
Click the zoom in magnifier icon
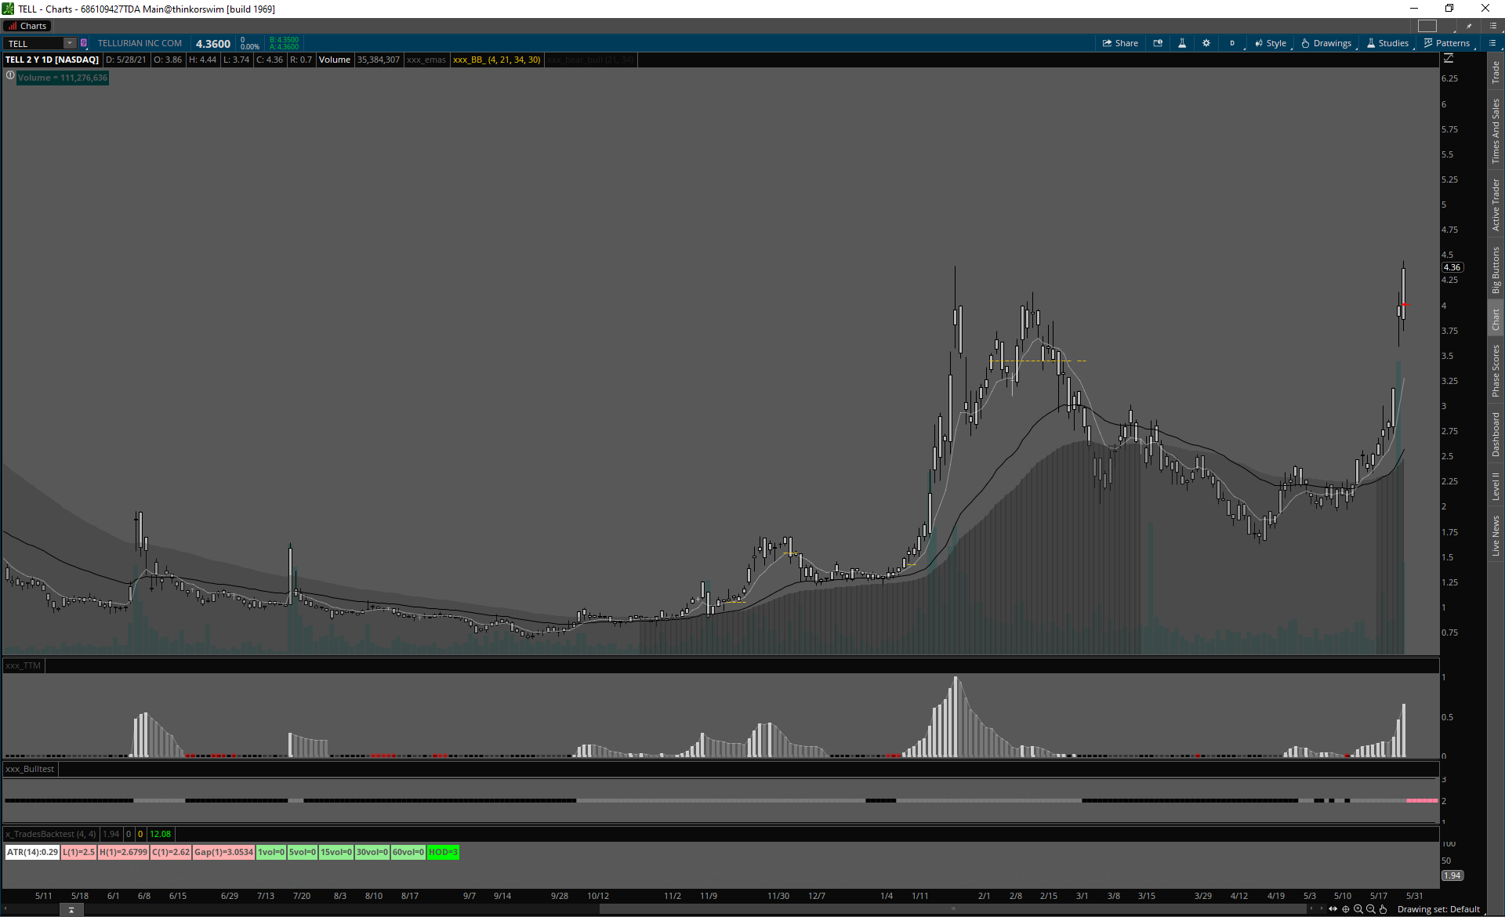[x=1358, y=909]
